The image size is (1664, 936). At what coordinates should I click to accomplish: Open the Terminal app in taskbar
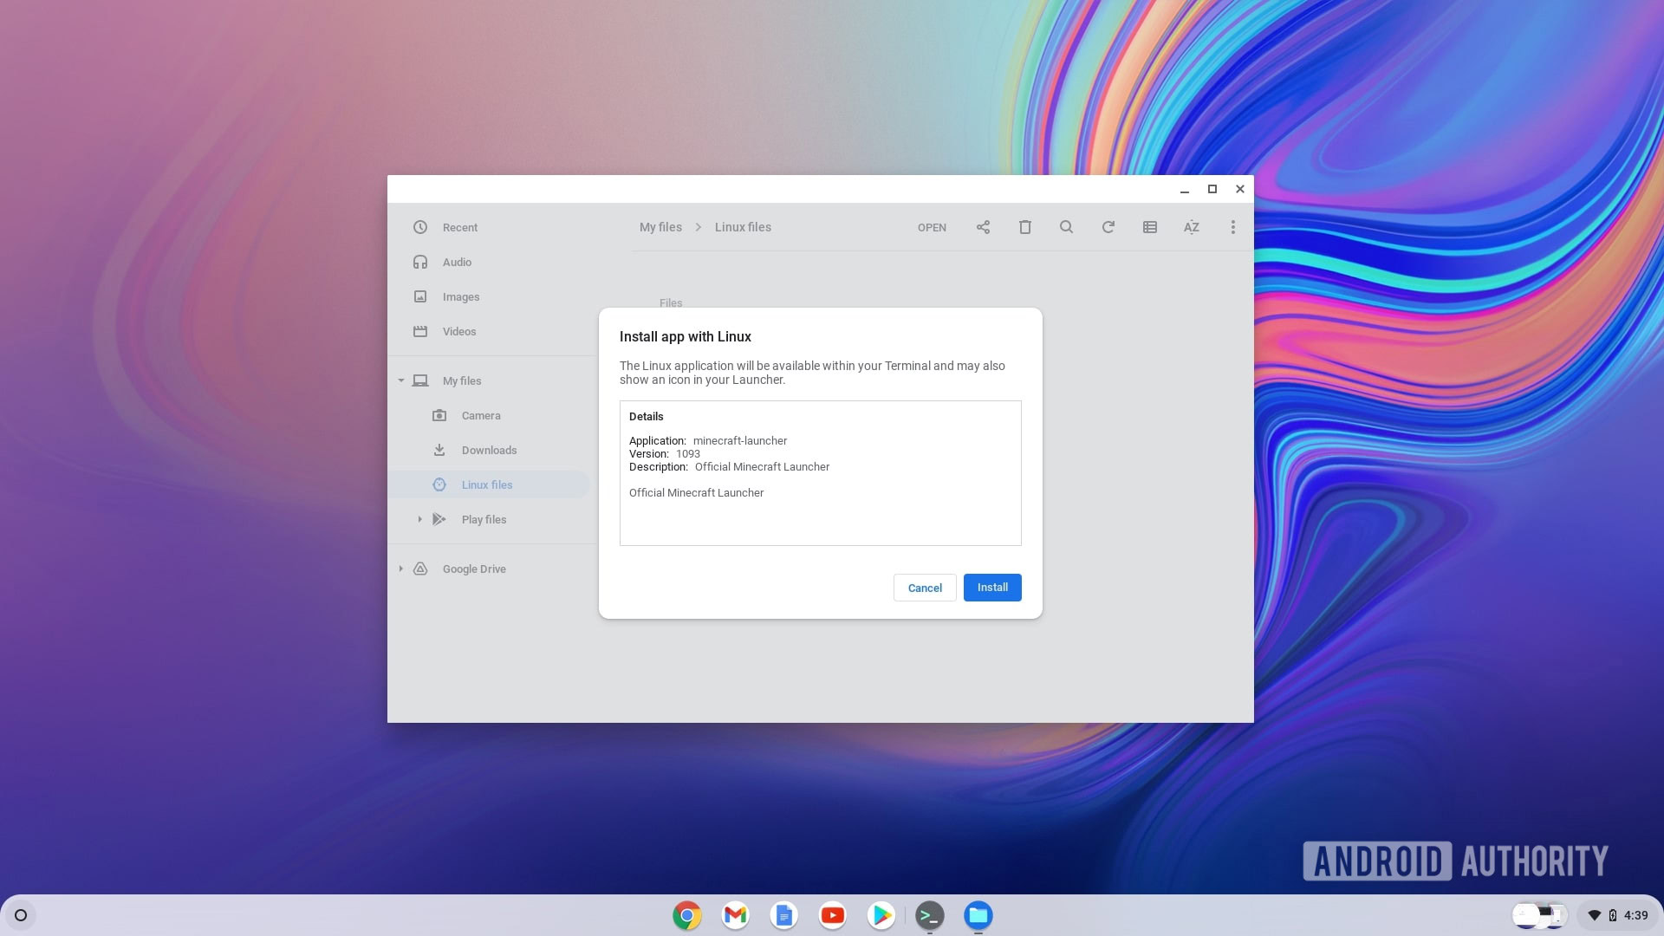(x=930, y=914)
